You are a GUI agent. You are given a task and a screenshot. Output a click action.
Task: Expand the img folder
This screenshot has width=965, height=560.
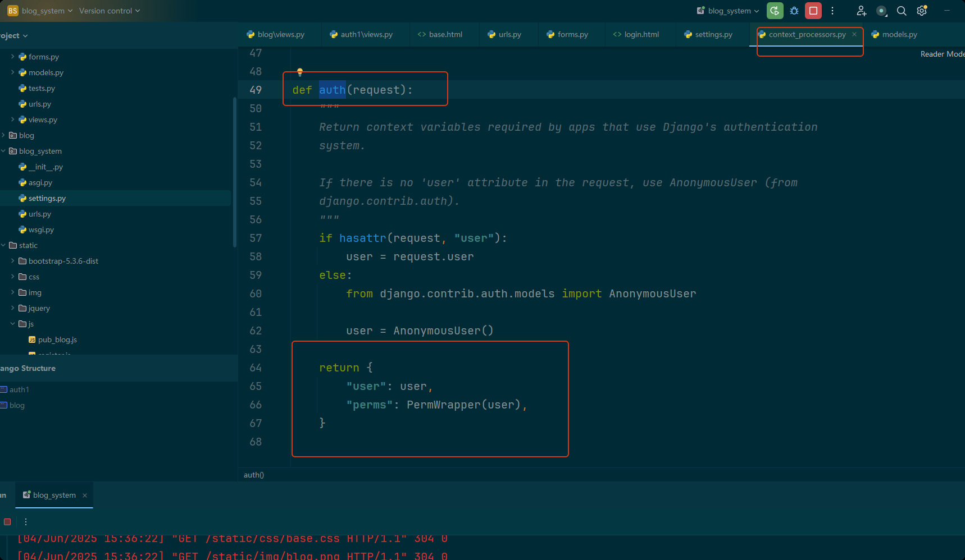coord(13,292)
